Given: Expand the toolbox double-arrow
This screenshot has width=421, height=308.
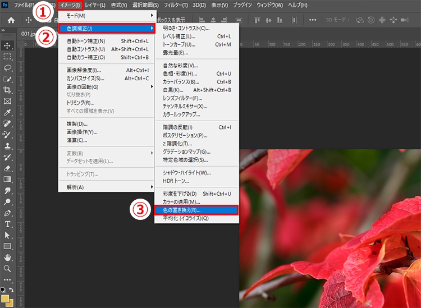Looking at the screenshot, I should tap(3, 30).
